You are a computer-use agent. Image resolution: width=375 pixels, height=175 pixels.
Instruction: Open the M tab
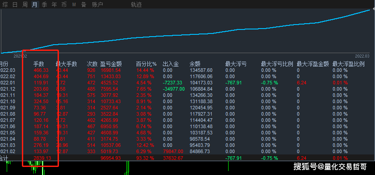(74, 5)
